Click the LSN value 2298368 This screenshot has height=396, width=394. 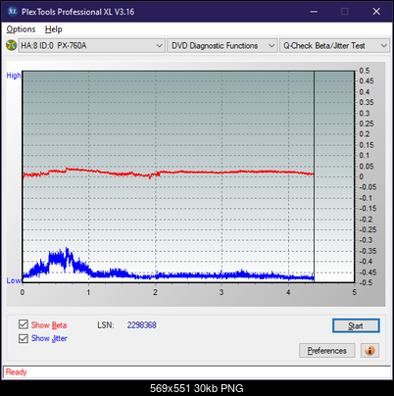(142, 325)
